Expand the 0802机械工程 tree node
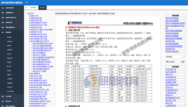This screenshot has height=107, width=188. pyautogui.click(x=30, y=18)
